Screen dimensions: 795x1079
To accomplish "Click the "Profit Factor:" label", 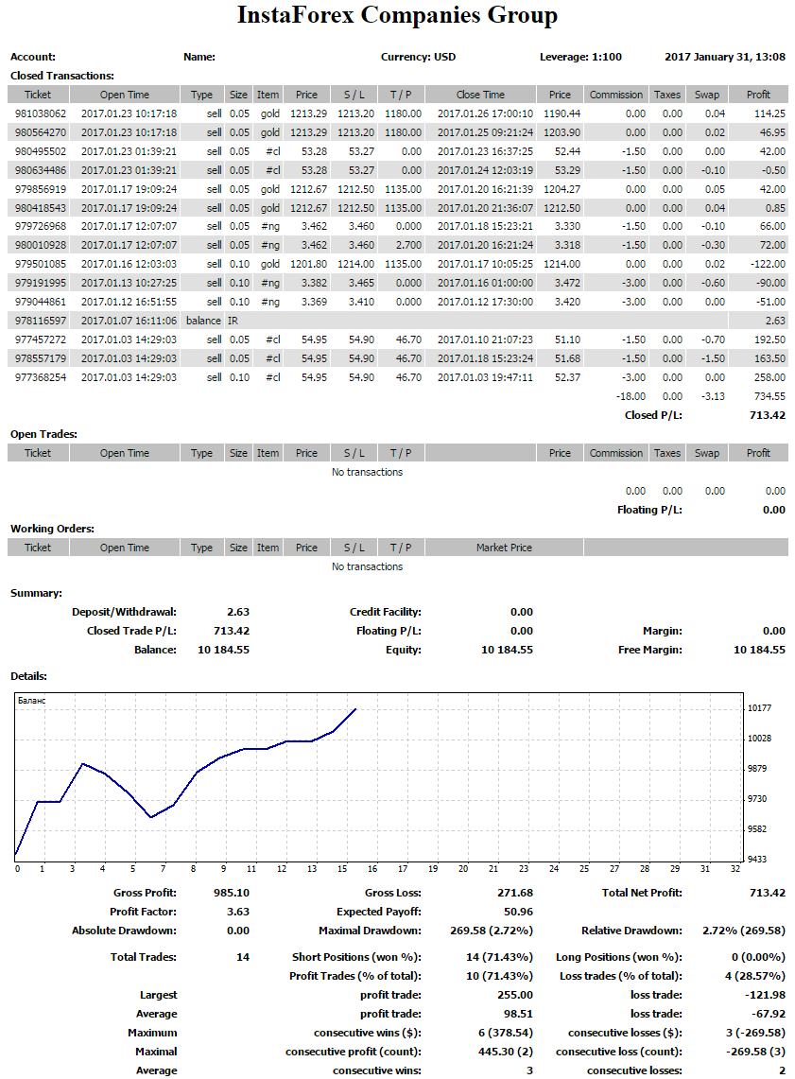I will (143, 912).
